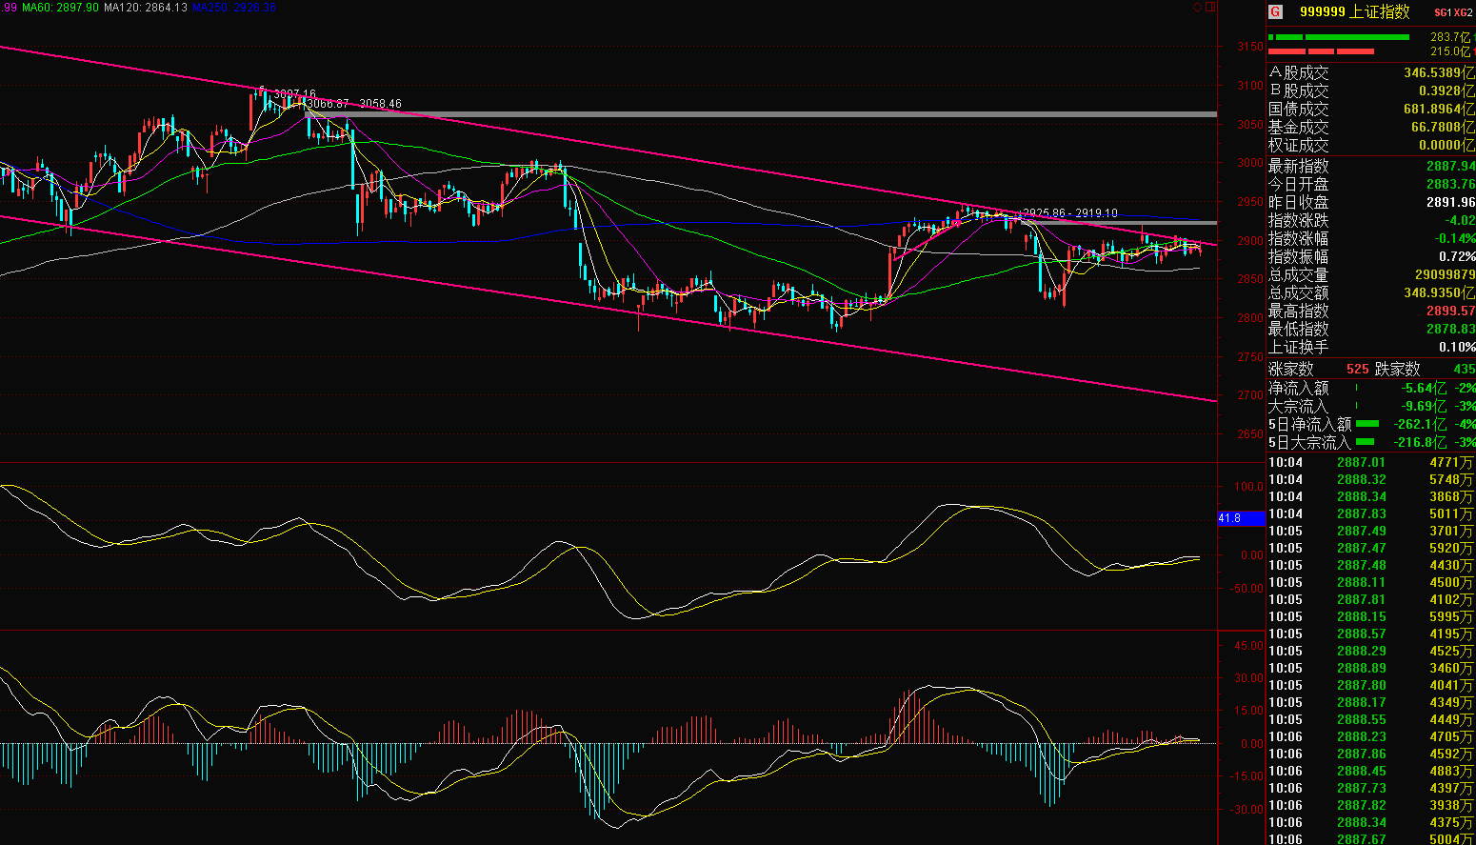Image resolution: width=1476 pixels, height=845 pixels.
Task: Click the 5日大宗流入 row
Action: point(1371,442)
